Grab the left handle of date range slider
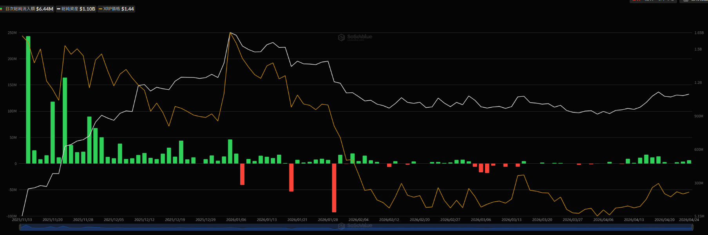The height and width of the screenshot is (235, 708). coord(20,227)
